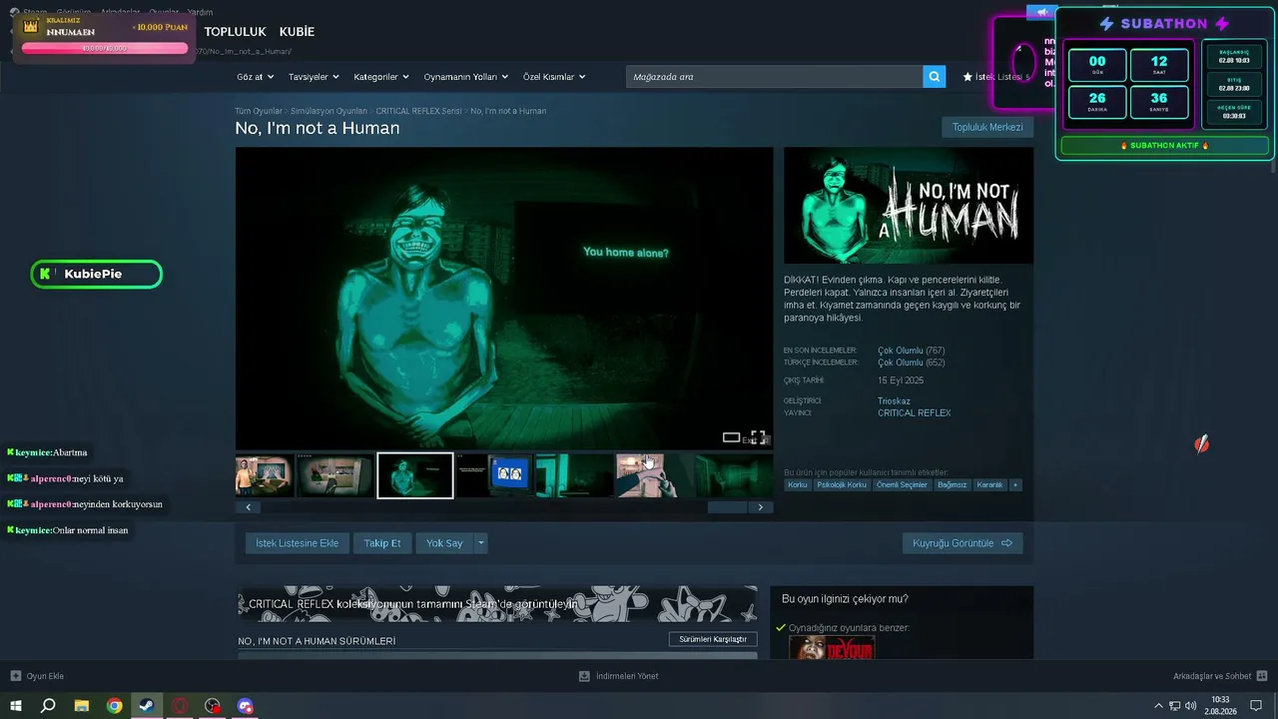This screenshot has height=719, width=1278.
Task: Expand the Göz at dropdown menu
Action: pos(255,77)
